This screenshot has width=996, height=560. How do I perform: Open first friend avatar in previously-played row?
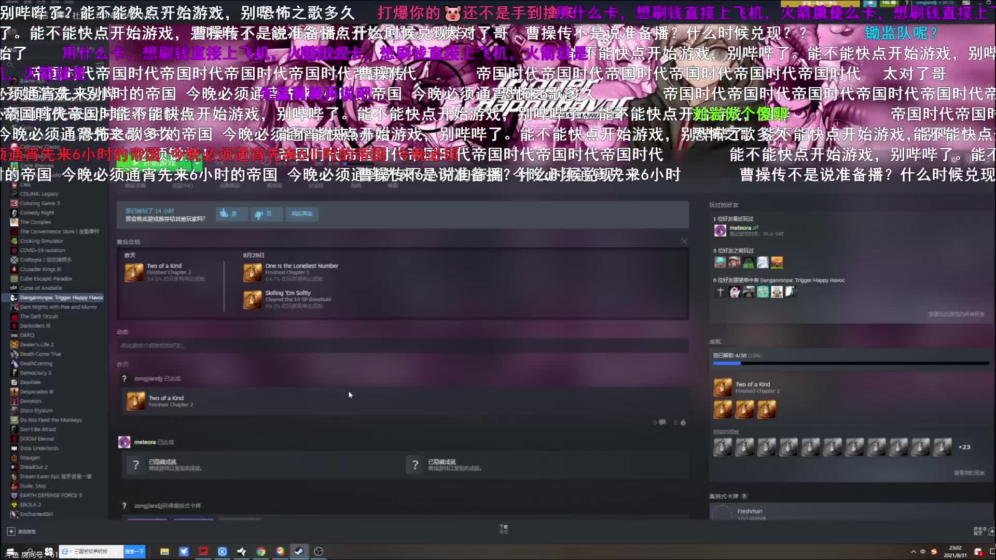click(720, 262)
